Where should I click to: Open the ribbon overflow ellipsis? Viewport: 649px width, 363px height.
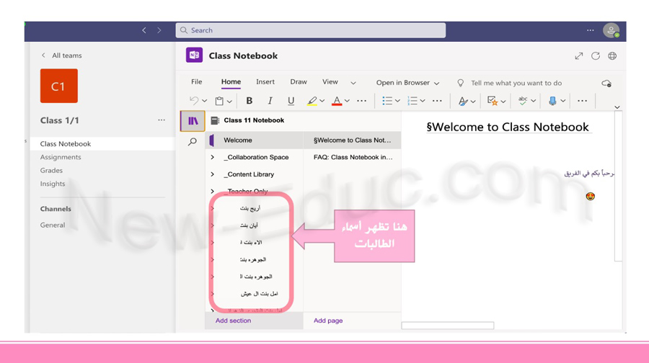pyautogui.click(x=582, y=101)
